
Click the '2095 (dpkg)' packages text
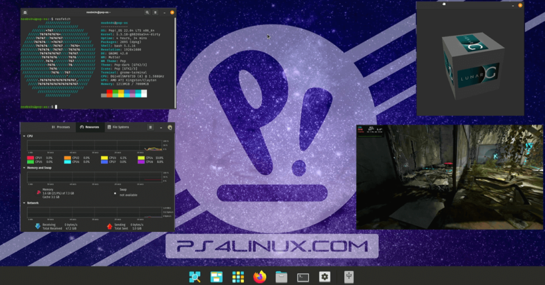pyautogui.click(x=130, y=42)
